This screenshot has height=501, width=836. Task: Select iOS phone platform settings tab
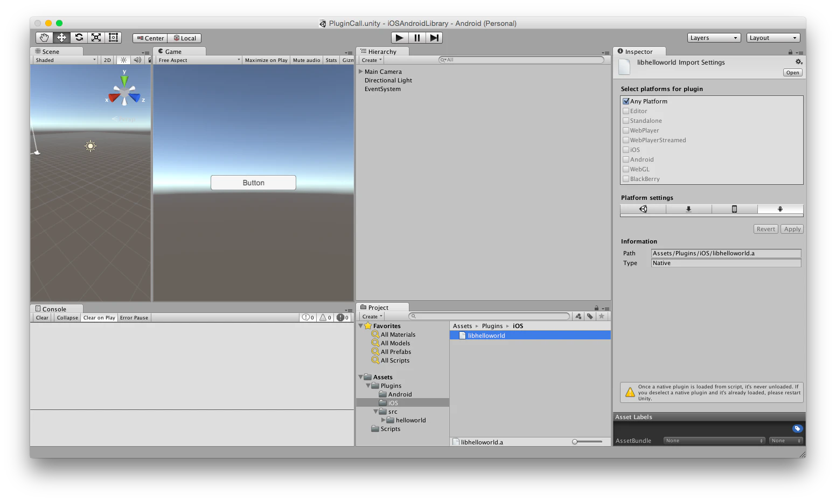click(x=734, y=209)
